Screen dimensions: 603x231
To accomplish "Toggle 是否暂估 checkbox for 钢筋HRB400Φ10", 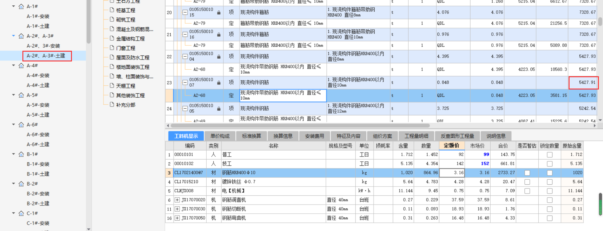I will pos(527,173).
